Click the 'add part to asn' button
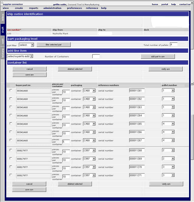 [x=158, y=57]
